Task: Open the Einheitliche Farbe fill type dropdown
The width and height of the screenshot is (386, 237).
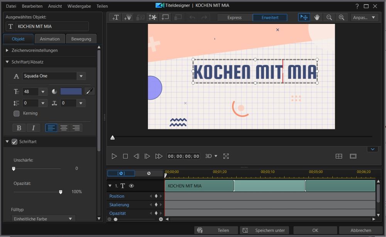Action: click(x=43, y=218)
